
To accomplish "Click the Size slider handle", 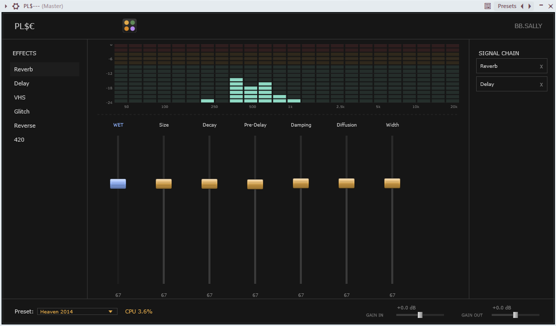I will click(164, 184).
